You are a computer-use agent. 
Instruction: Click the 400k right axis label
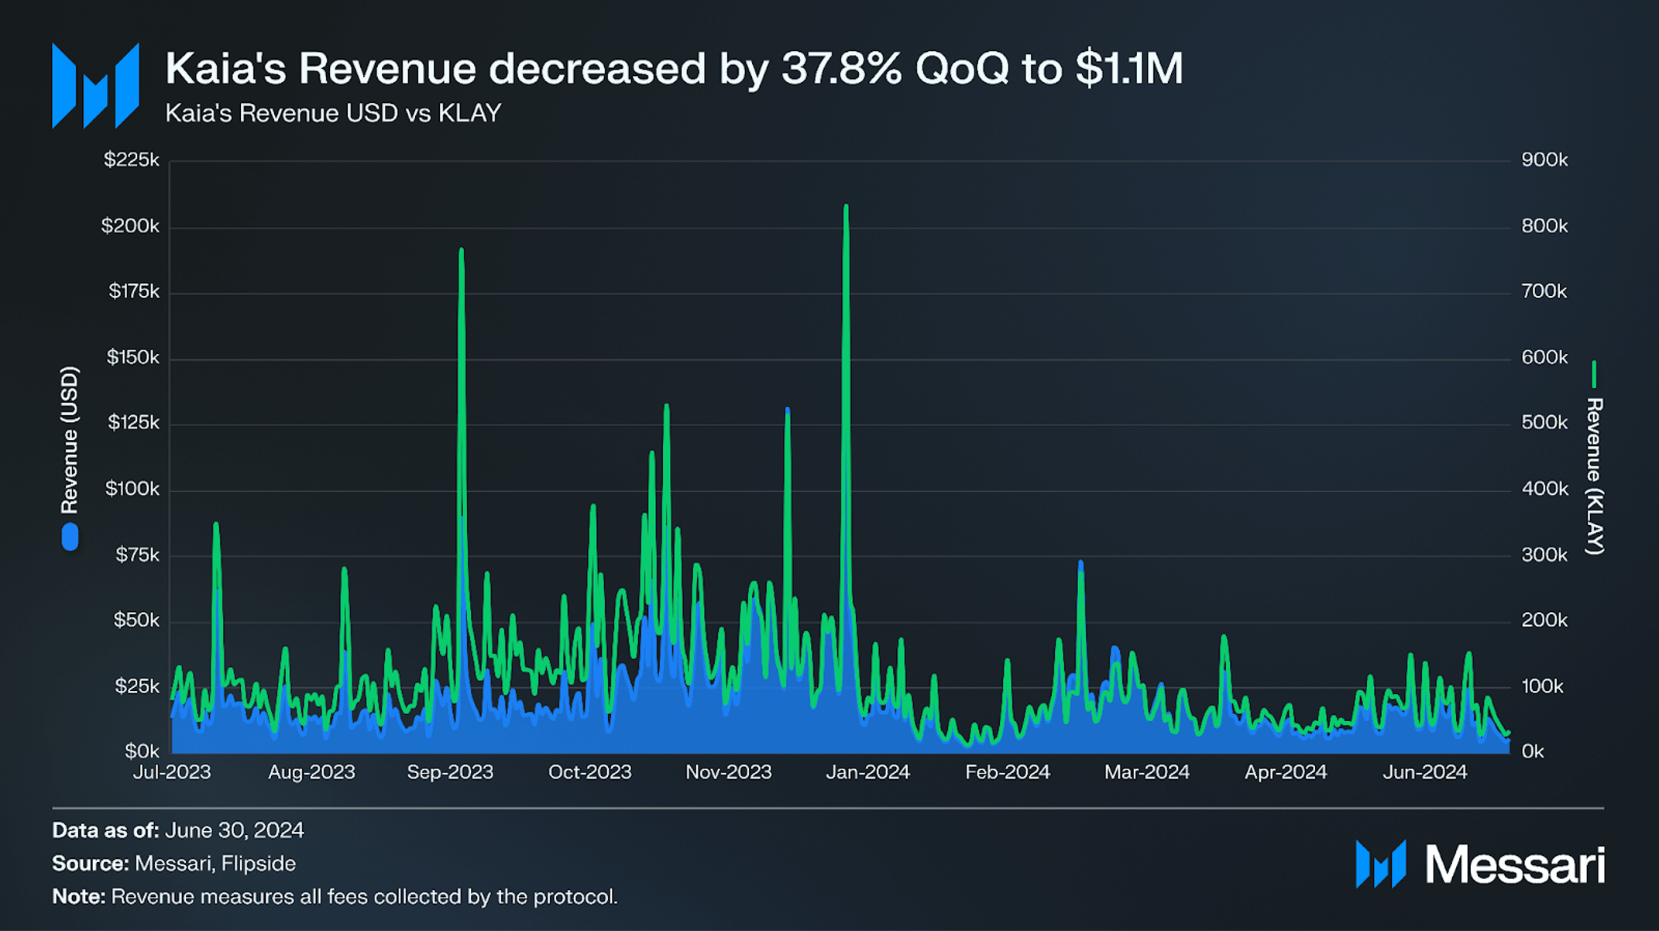tap(1544, 489)
